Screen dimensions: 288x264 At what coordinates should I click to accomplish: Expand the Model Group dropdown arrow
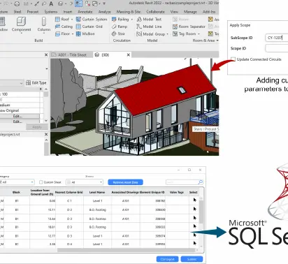(x=167, y=34)
